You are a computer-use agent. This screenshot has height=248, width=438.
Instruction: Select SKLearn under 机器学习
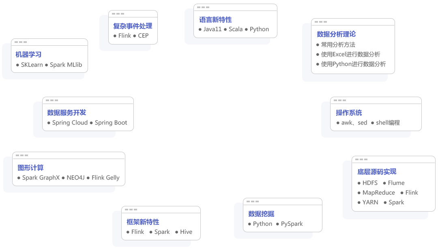pyautogui.click(x=32, y=65)
